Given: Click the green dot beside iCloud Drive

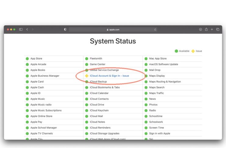Looking at the screenshot, I should [x=87, y=105].
